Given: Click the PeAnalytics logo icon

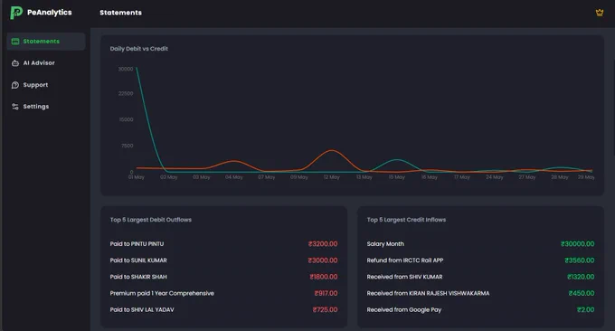Looking at the screenshot, I should tap(16, 13).
